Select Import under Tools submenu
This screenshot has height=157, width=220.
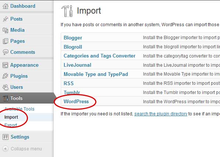click(x=11, y=117)
